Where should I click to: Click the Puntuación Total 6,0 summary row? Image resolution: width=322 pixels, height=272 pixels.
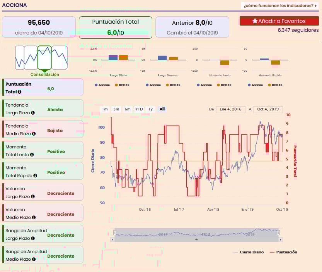pyautogui.click(x=43, y=87)
